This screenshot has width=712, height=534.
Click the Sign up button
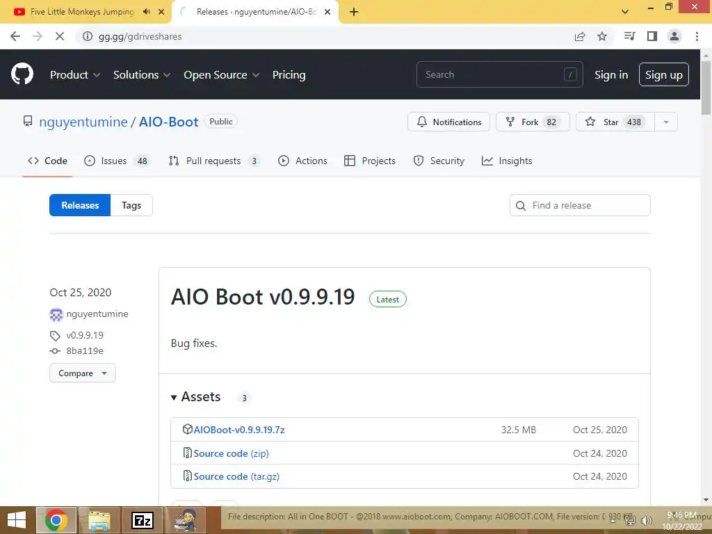click(x=663, y=74)
